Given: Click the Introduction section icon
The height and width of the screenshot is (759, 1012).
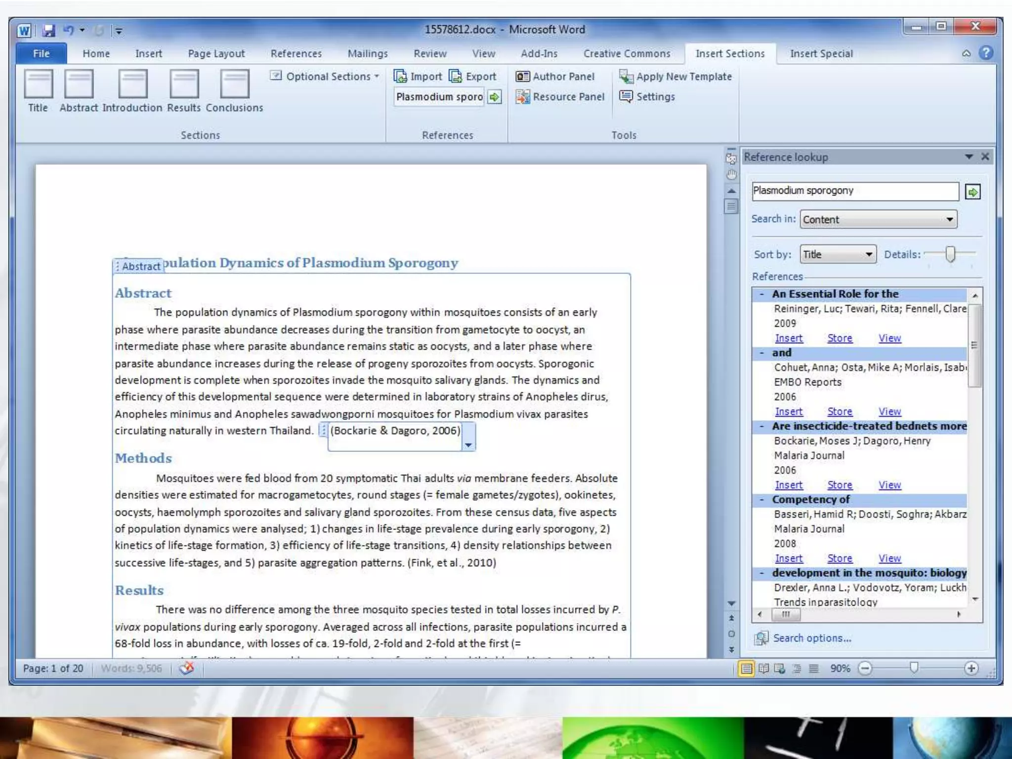Looking at the screenshot, I should (132, 84).
